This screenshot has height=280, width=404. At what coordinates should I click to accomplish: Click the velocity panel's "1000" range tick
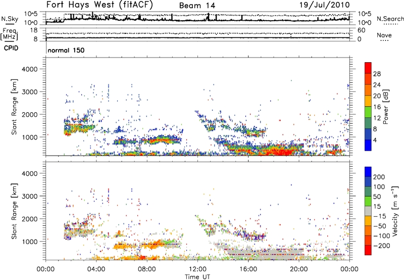click(x=30, y=241)
